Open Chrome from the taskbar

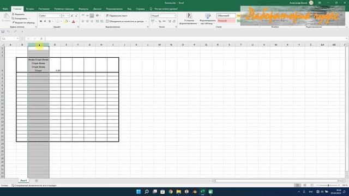point(171,192)
